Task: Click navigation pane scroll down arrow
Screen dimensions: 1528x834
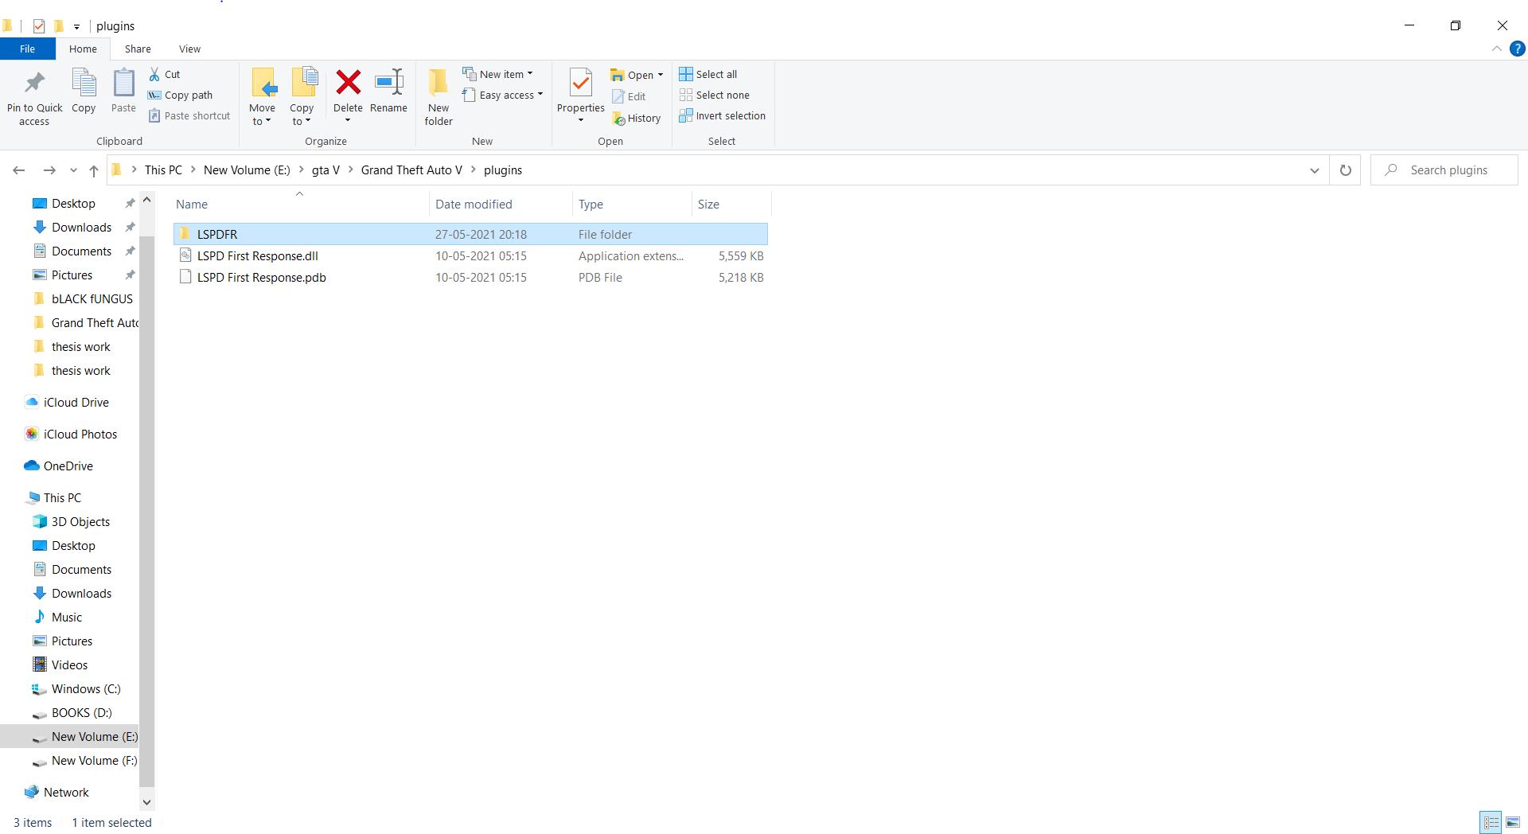Action: point(146,802)
